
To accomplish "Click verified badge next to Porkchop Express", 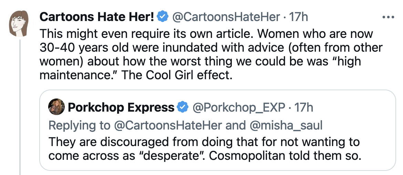I will (183, 108).
